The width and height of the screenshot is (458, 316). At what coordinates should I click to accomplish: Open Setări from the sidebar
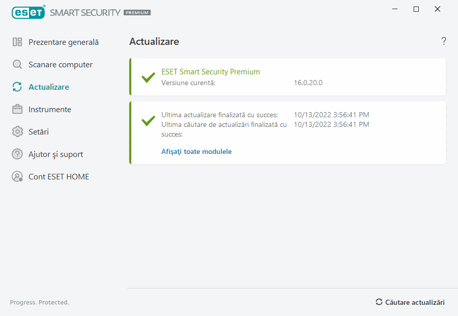pos(39,132)
